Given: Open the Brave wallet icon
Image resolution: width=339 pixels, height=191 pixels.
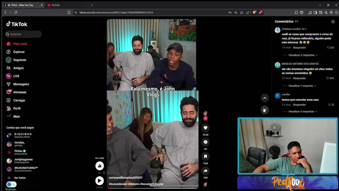Looking at the screenshot, I should (320, 12).
